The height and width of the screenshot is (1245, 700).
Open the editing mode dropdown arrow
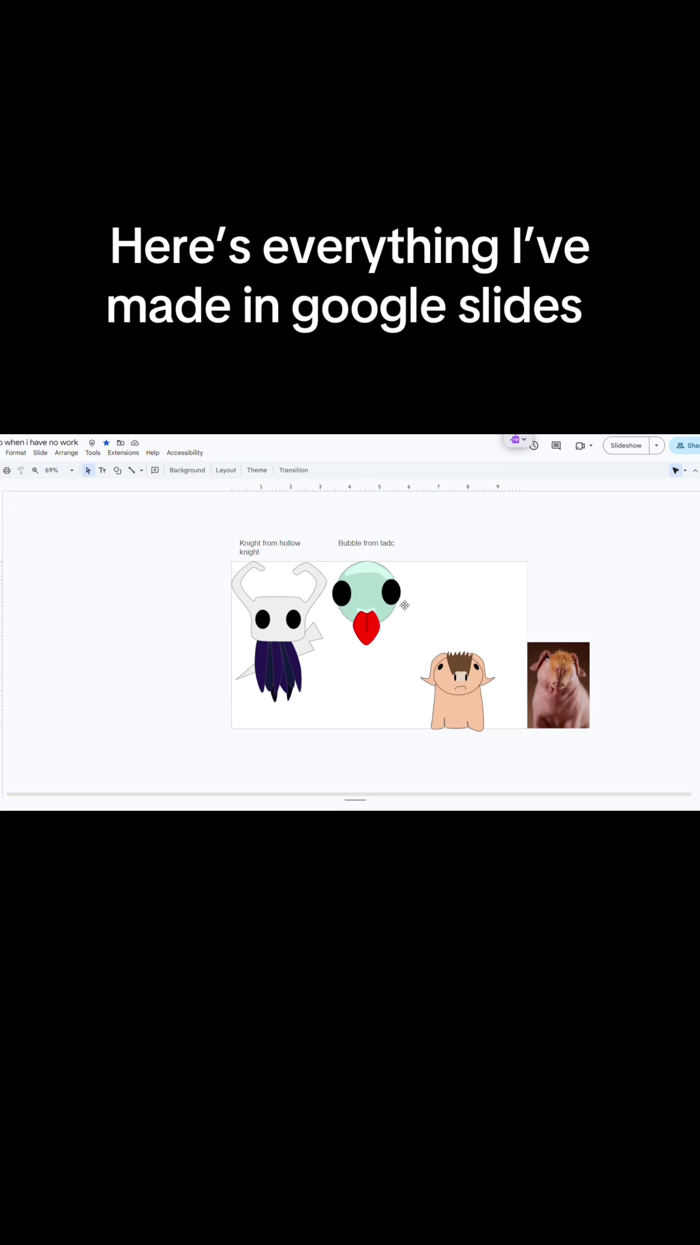coord(685,470)
